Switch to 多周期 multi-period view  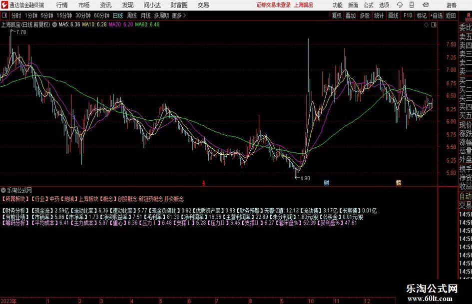[161, 15]
